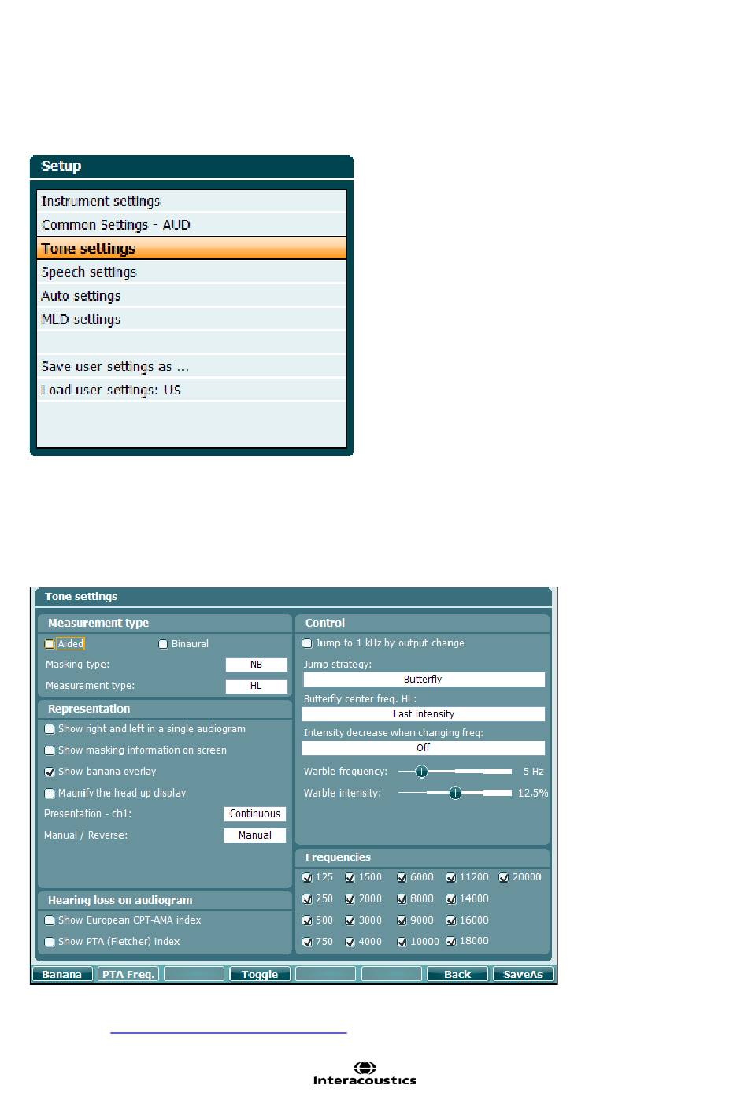Click the Interacoustics logo
The image size is (748, 1100).
pos(365,1073)
